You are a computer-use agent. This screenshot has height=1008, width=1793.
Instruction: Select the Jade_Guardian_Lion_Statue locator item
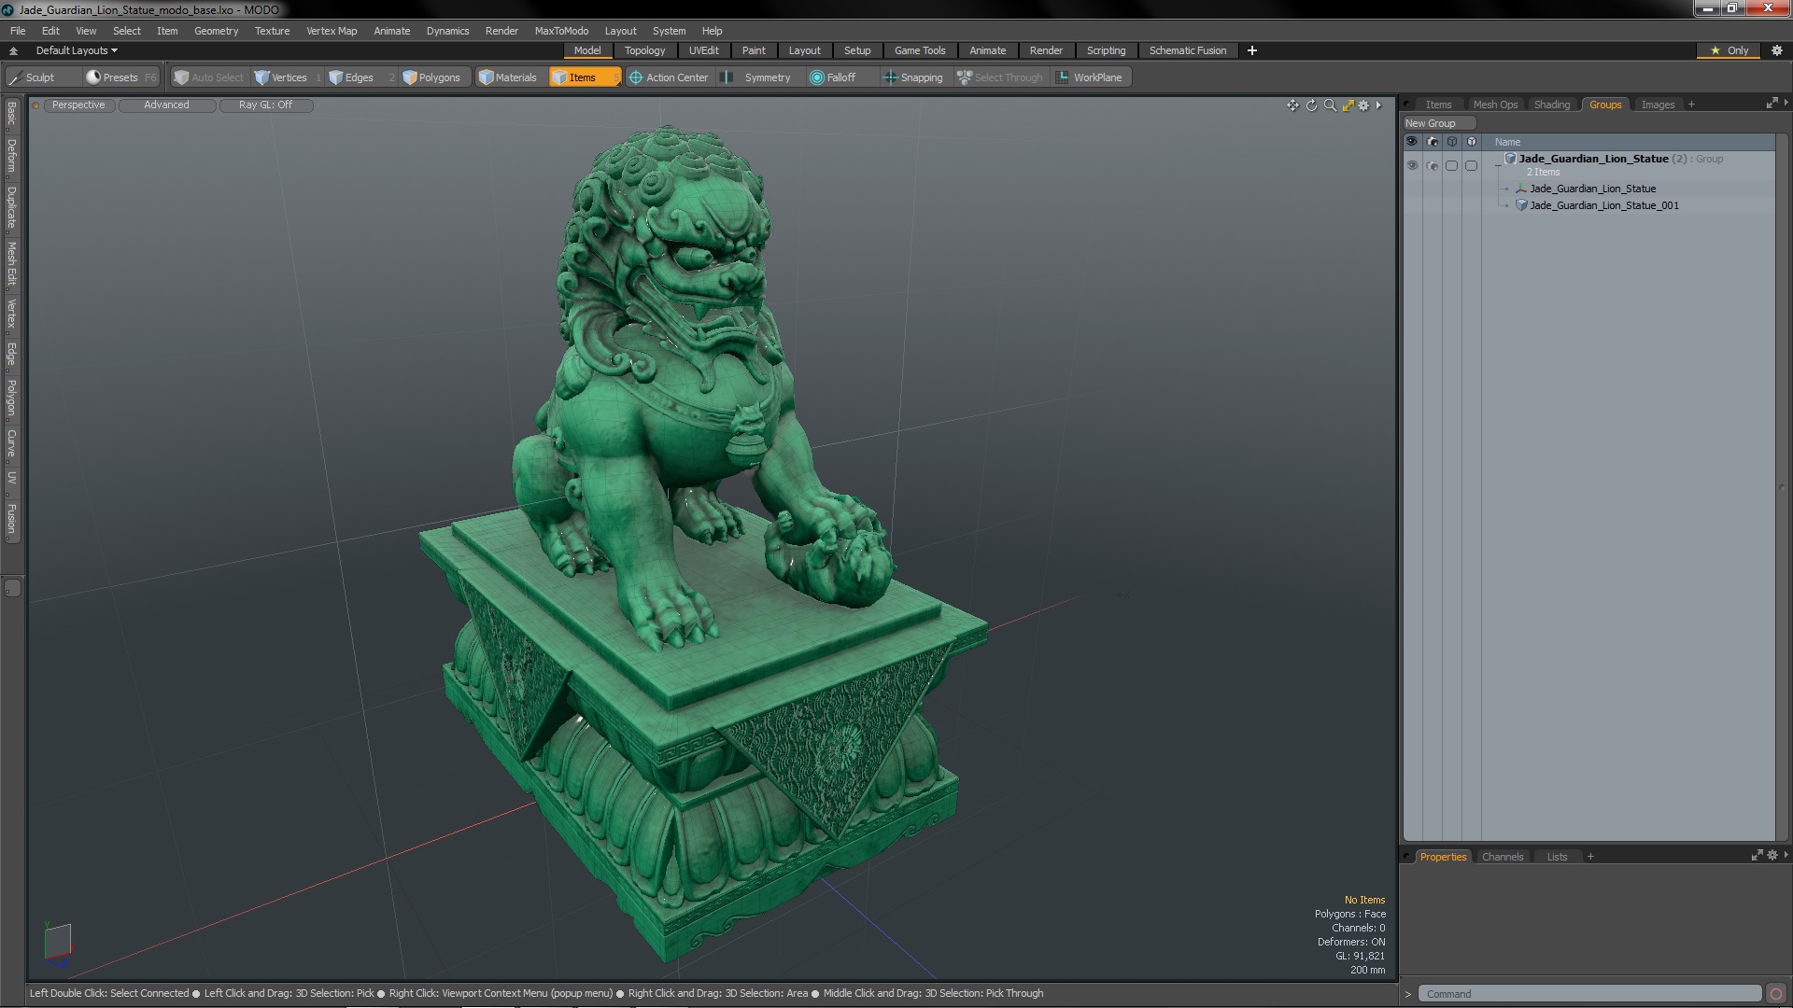(1592, 189)
